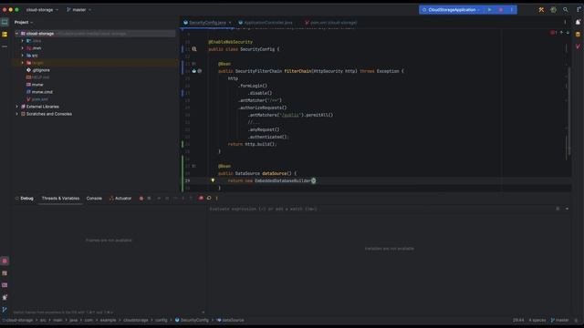The width and height of the screenshot is (584, 328).
Task: Click cloudstorage in the breadcrumb bar
Action: click(136, 320)
